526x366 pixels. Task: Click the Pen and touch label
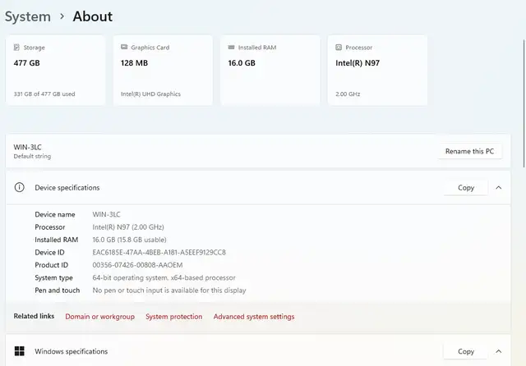point(58,291)
